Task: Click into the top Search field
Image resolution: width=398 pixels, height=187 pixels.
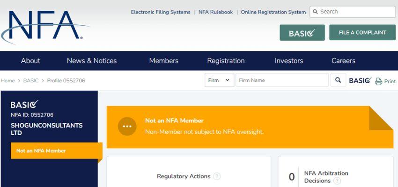Action: 353,12
